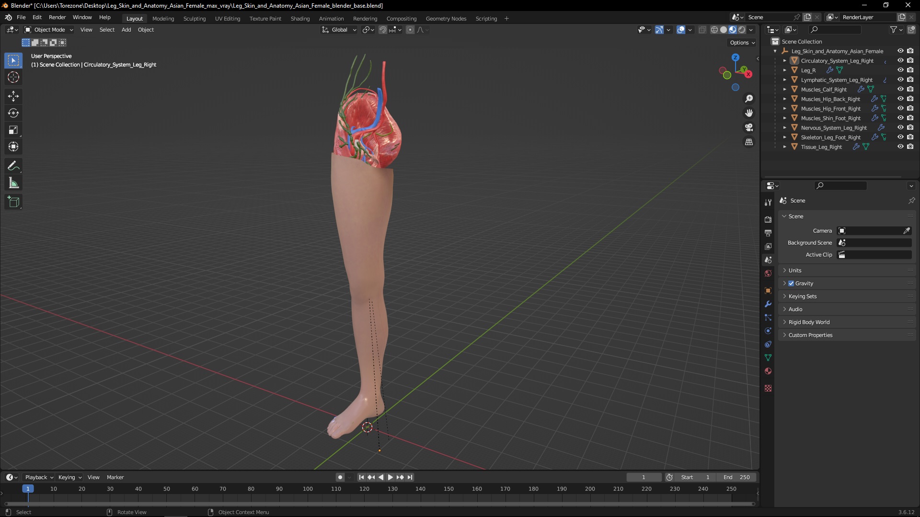Open the Playback dropdown in timeline
Viewport: 920px width, 517px height.
[x=39, y=477]
